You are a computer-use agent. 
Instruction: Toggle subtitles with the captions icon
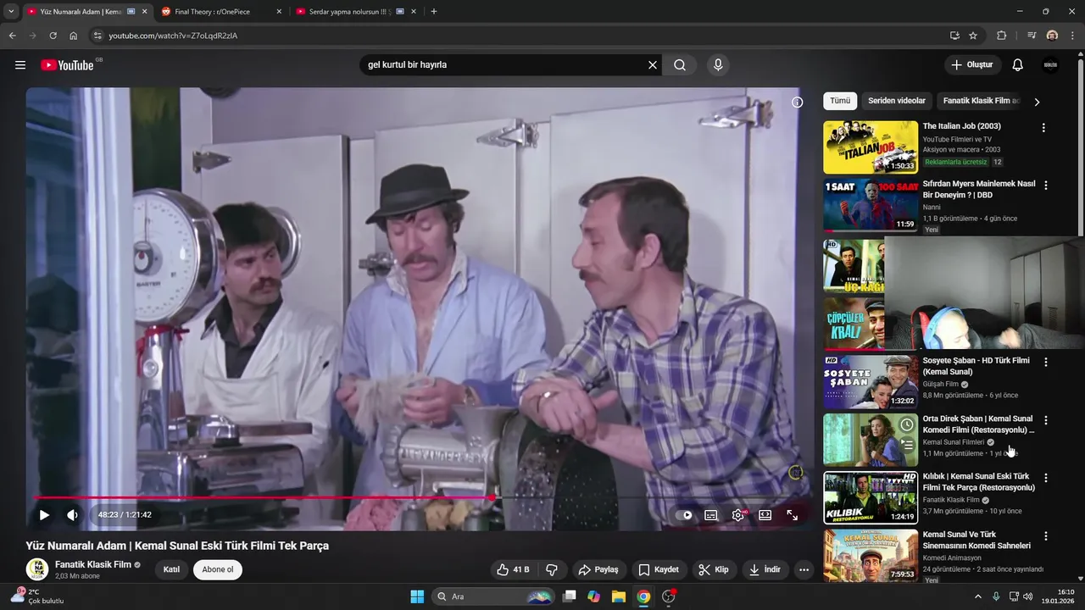pos(711,515)
